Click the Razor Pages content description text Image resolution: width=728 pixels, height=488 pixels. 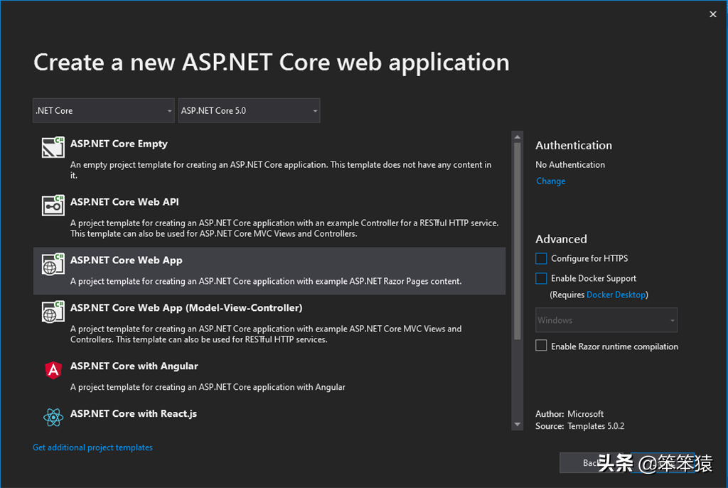click(x=266, y=281)
